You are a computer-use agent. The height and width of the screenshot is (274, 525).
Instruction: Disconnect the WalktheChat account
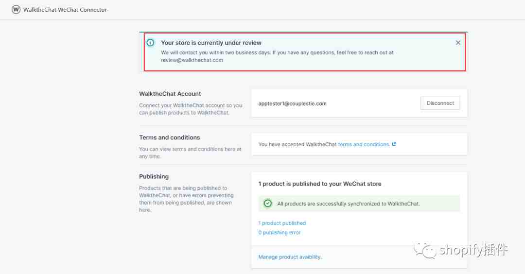click(440, 103)
